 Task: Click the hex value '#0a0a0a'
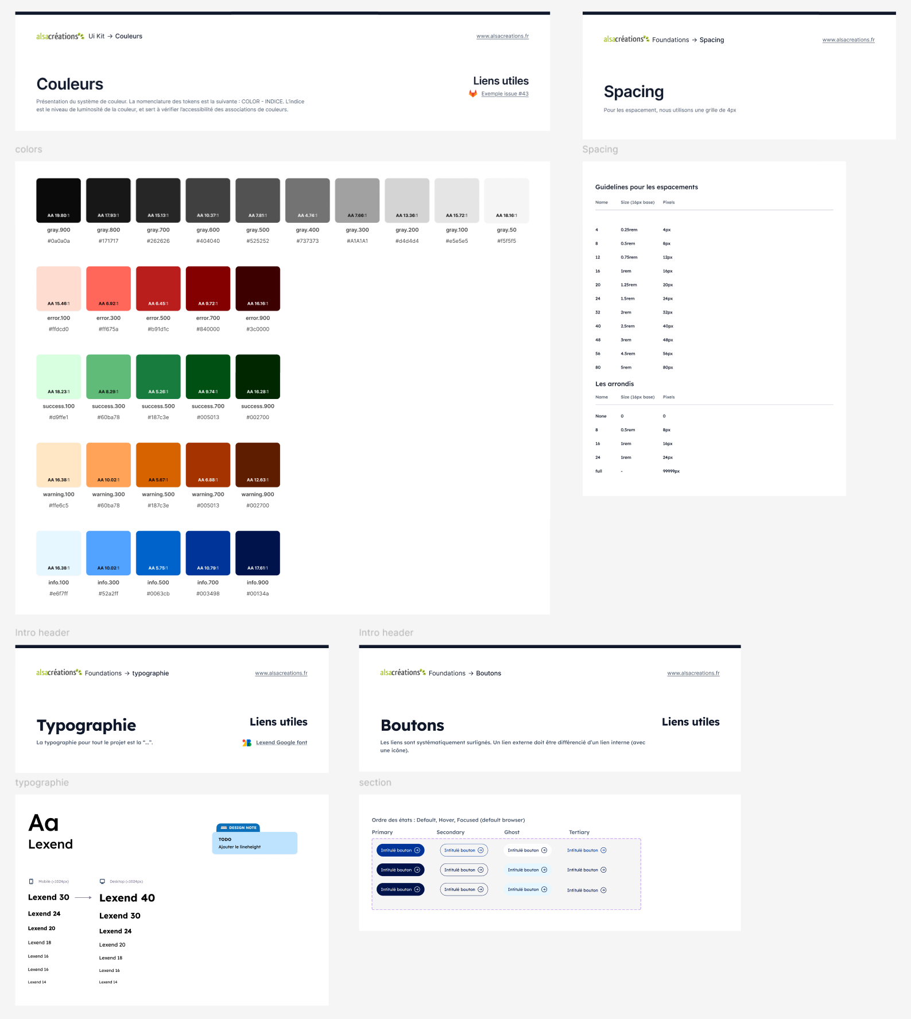coord(59,241)
